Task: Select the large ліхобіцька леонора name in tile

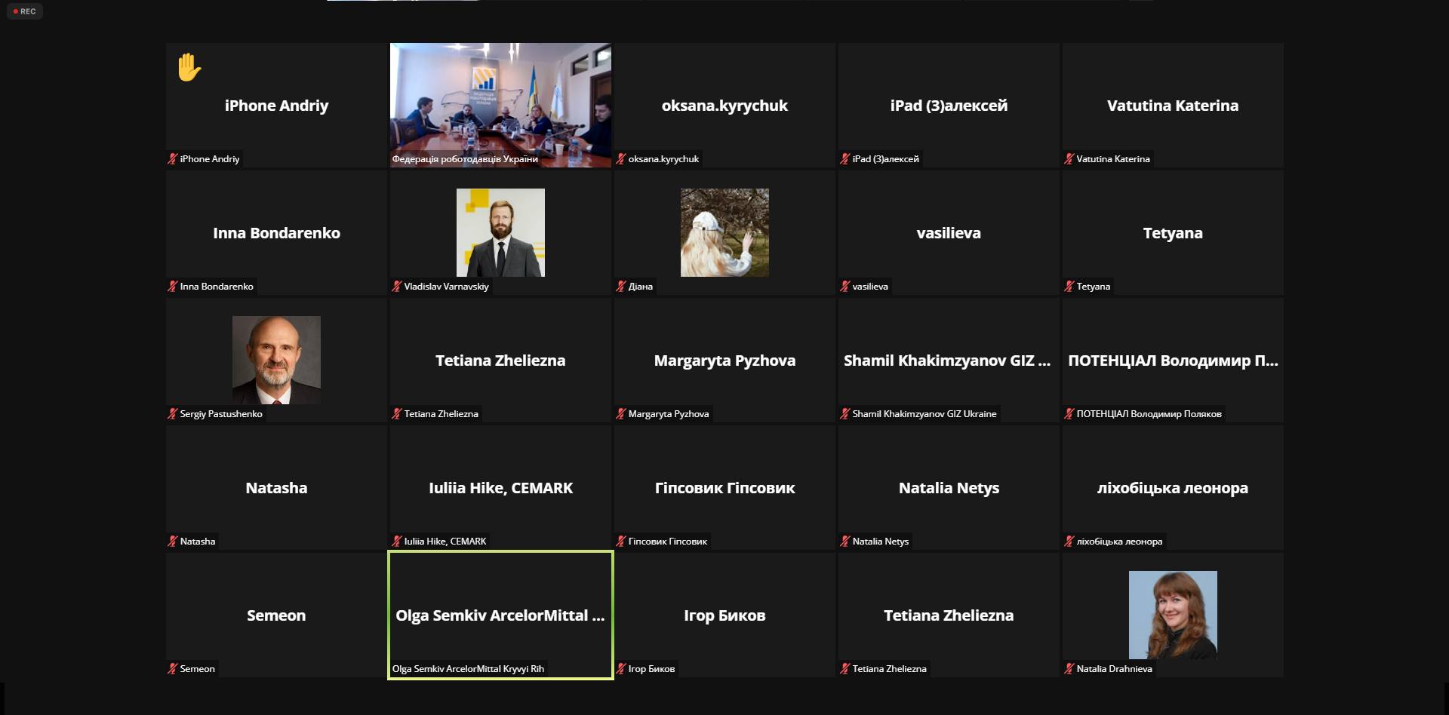Action: (1173, 488)
